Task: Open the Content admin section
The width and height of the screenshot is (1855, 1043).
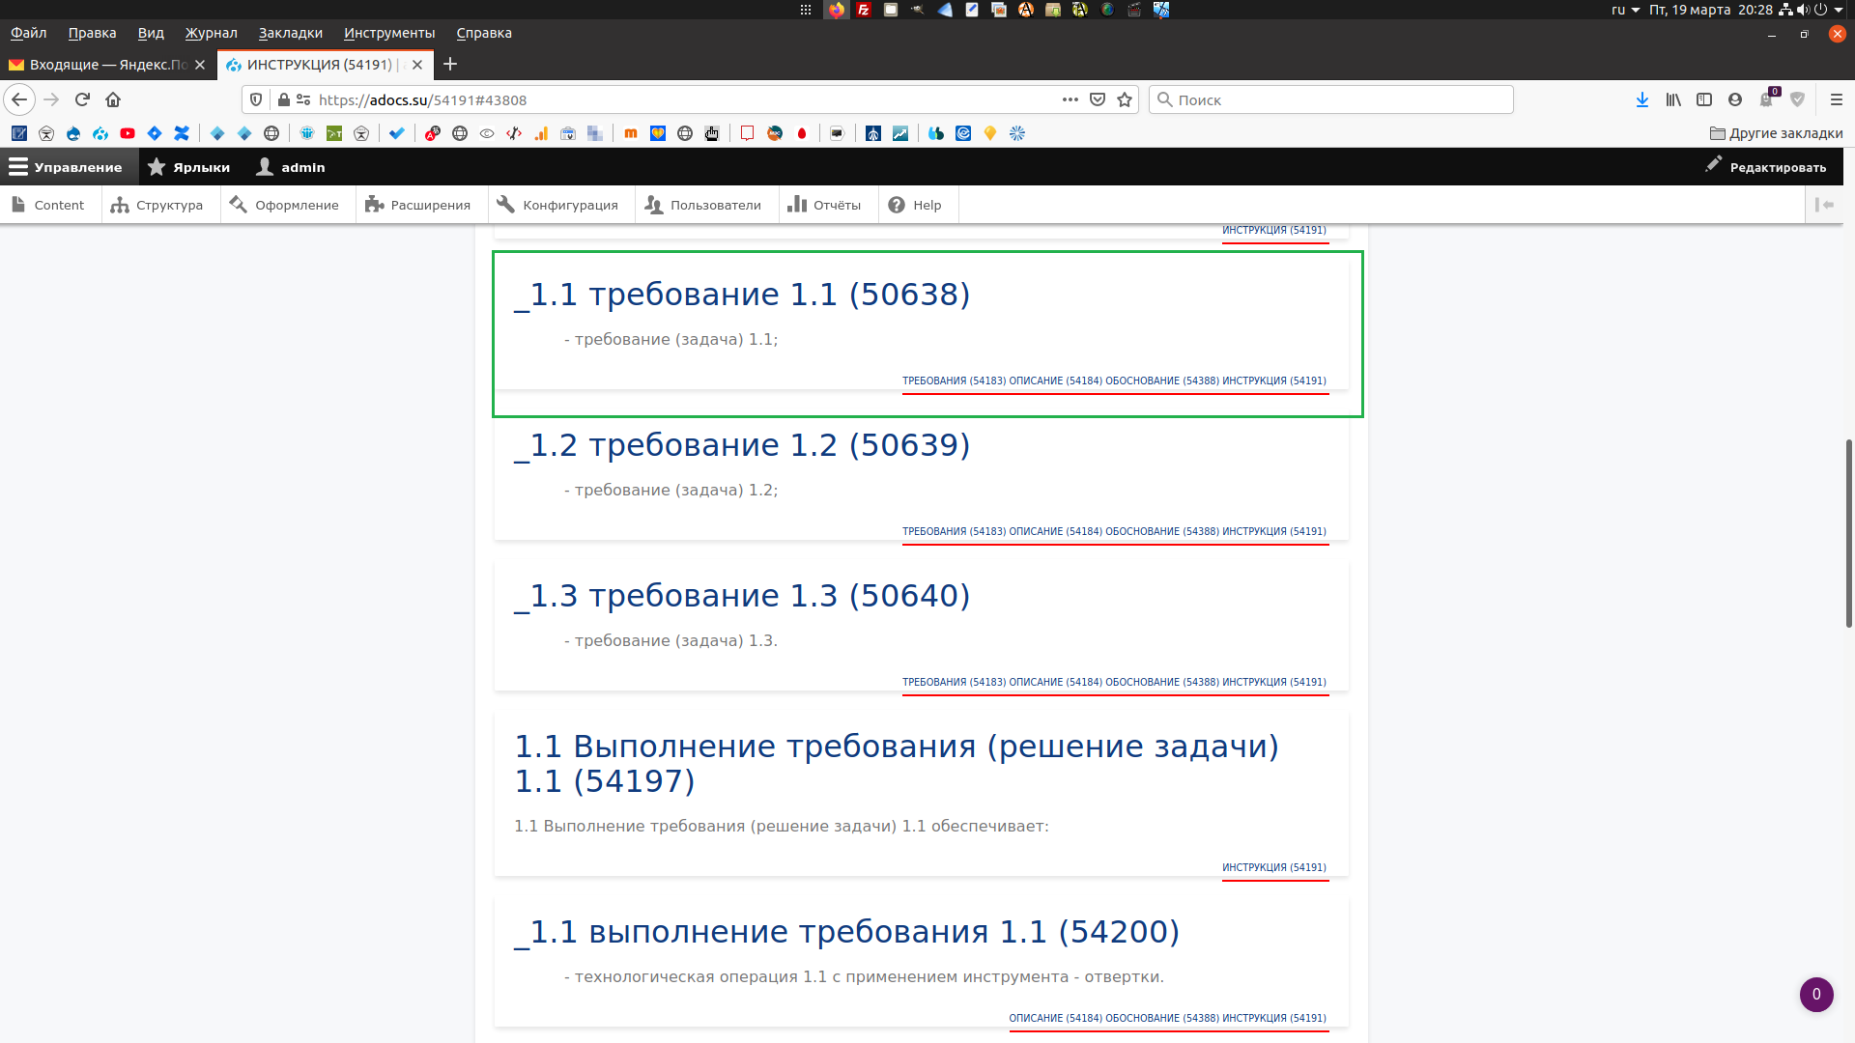Action: [x=48, y=205]
